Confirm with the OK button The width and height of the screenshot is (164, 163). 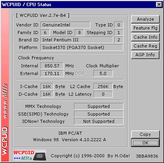coord(145,143)
